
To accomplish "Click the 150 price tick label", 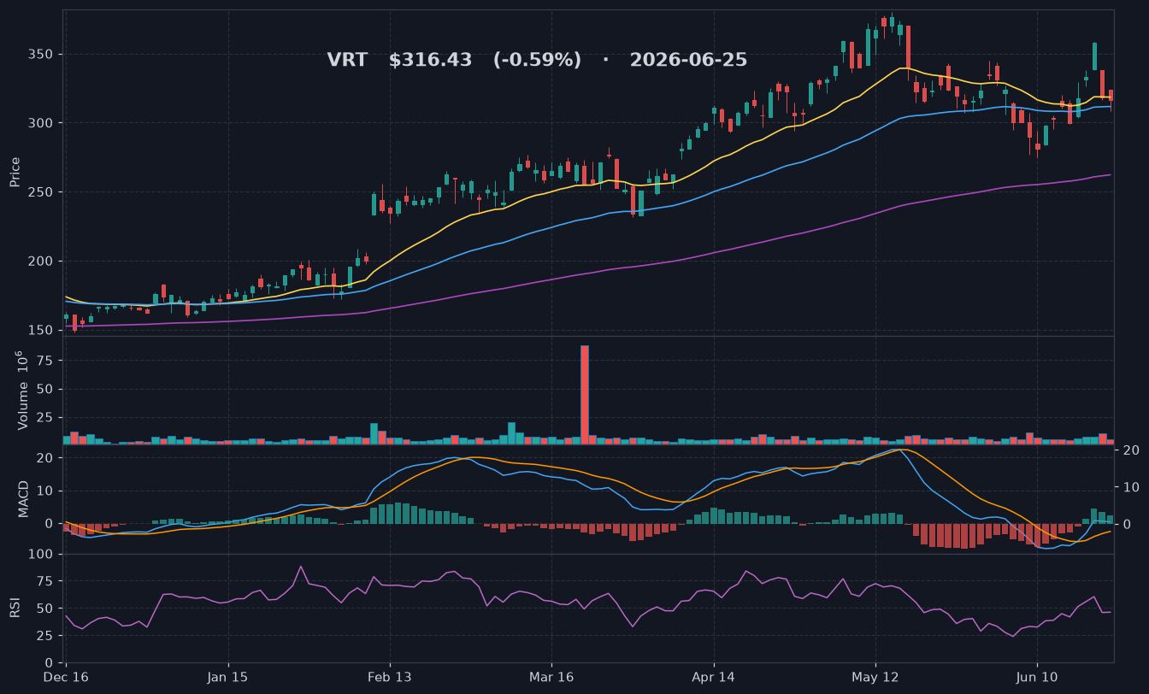I will tap(43, 331).
